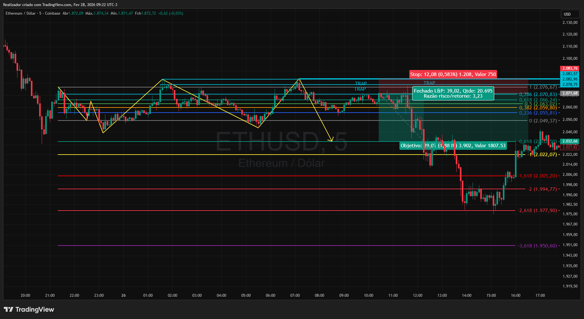Image resolution: width=584 pixels, height=319 pixels.
Task: Click the 2.083,57 price tag
Action: (570, 74)
